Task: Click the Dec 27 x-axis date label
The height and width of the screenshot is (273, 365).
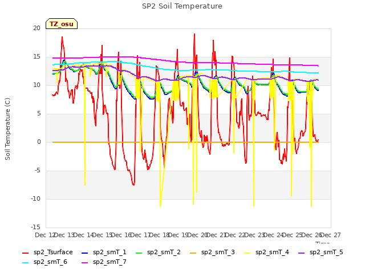Action: point(331,235)
